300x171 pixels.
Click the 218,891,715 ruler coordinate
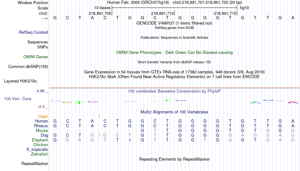click(225, 13)
